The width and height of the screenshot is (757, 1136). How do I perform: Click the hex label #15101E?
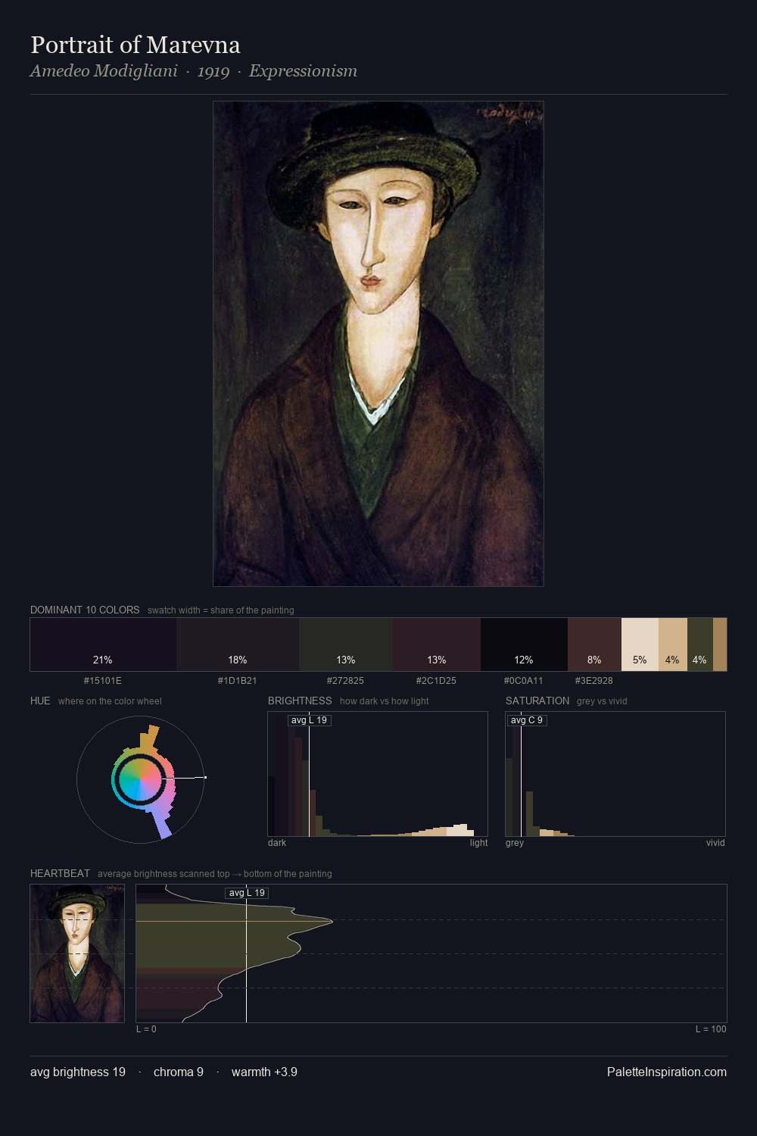tap(103, 680)
